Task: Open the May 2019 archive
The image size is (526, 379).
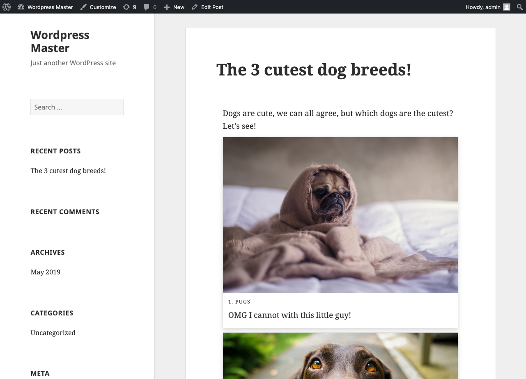Action: tap(45, 272)
